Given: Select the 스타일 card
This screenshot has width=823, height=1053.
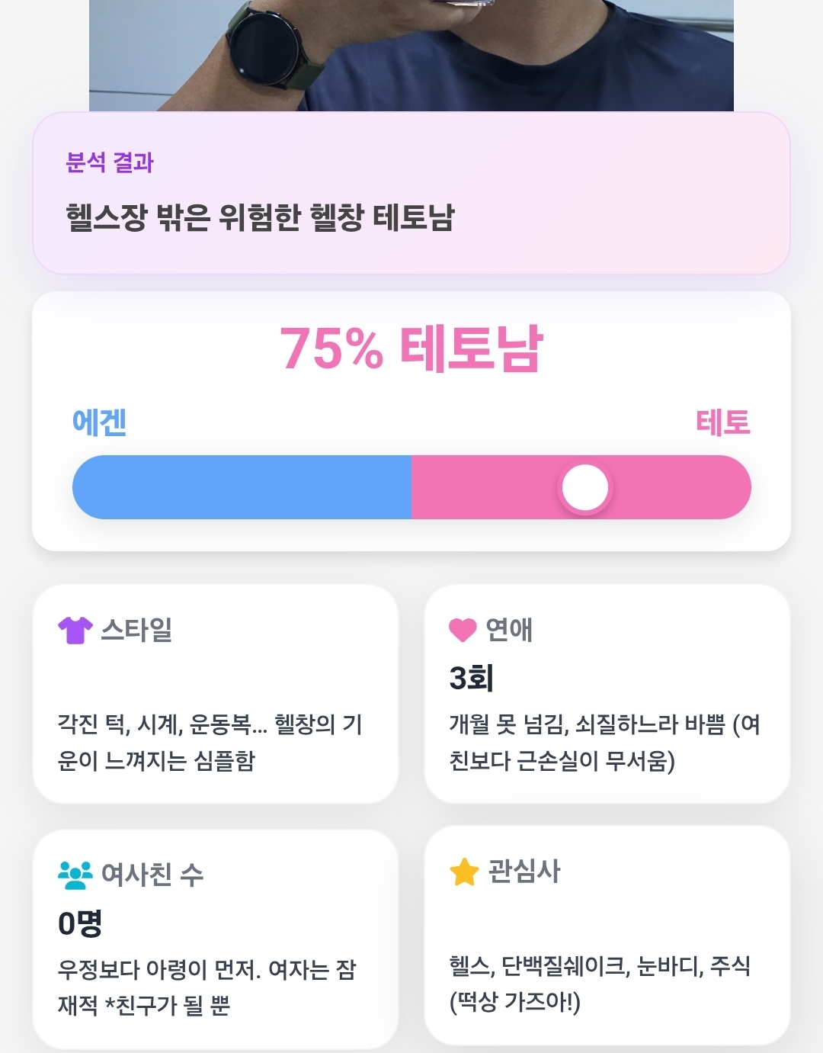Looking at the screenshot, I should [x=216, y=694].
